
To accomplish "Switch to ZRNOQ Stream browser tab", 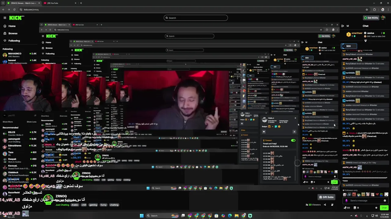I will click(24, 3).
